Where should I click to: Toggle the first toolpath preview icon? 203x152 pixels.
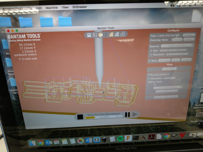pyautogui.click(x=111, y=34)
